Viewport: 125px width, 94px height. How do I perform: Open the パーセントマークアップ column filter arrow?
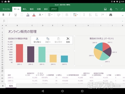(47, 75)
